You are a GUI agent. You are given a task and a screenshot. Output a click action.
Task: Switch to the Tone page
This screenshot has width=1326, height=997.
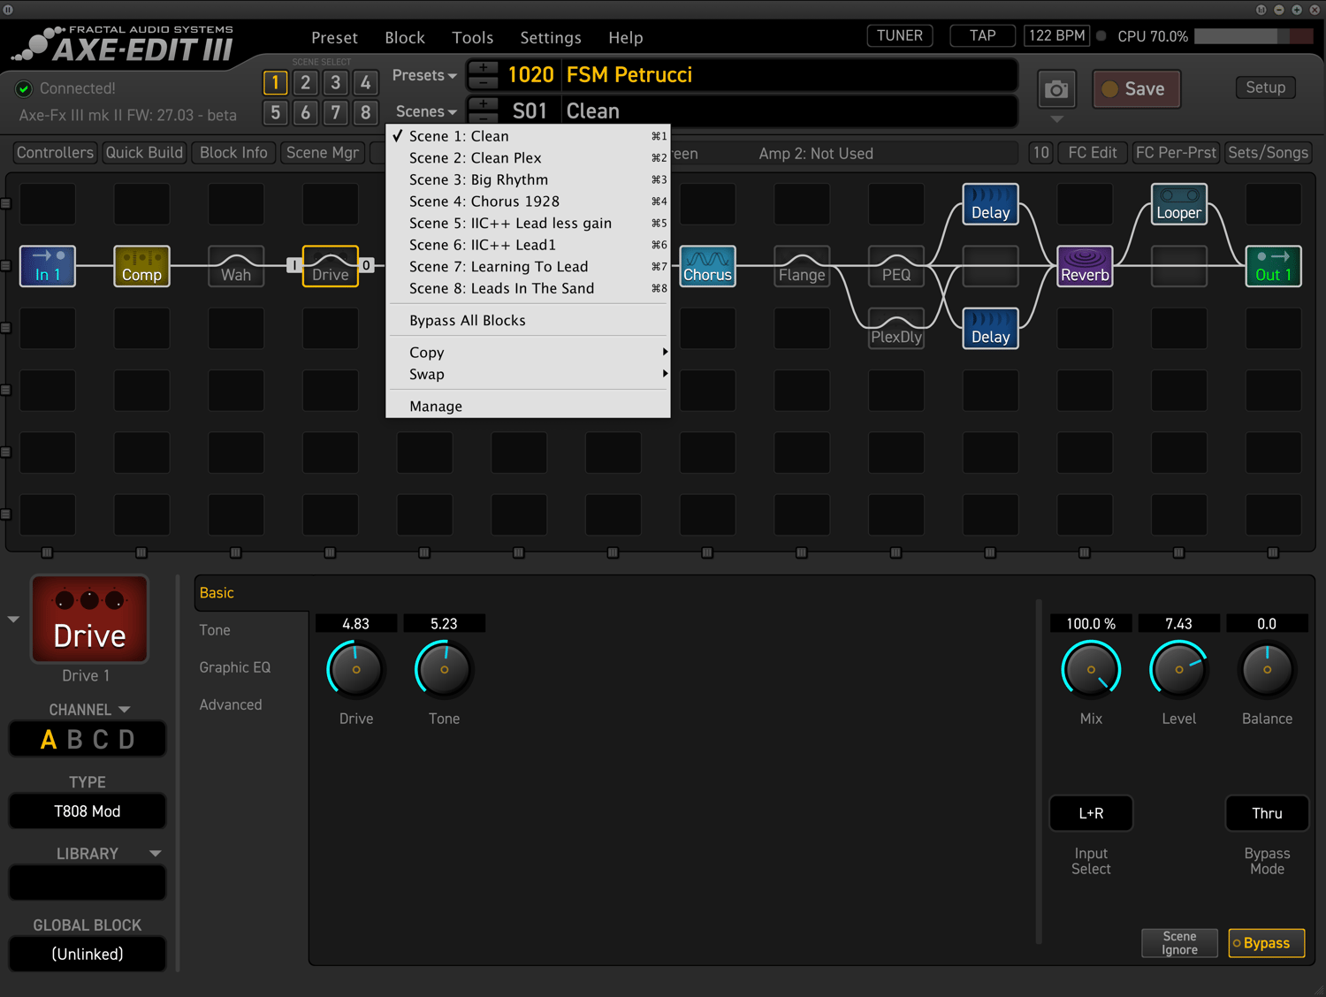(x=215, y=630)
